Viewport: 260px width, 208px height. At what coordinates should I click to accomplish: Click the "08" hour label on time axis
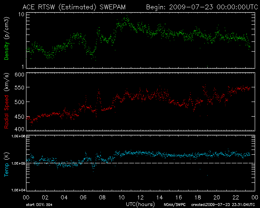click(x=102, y=197)
